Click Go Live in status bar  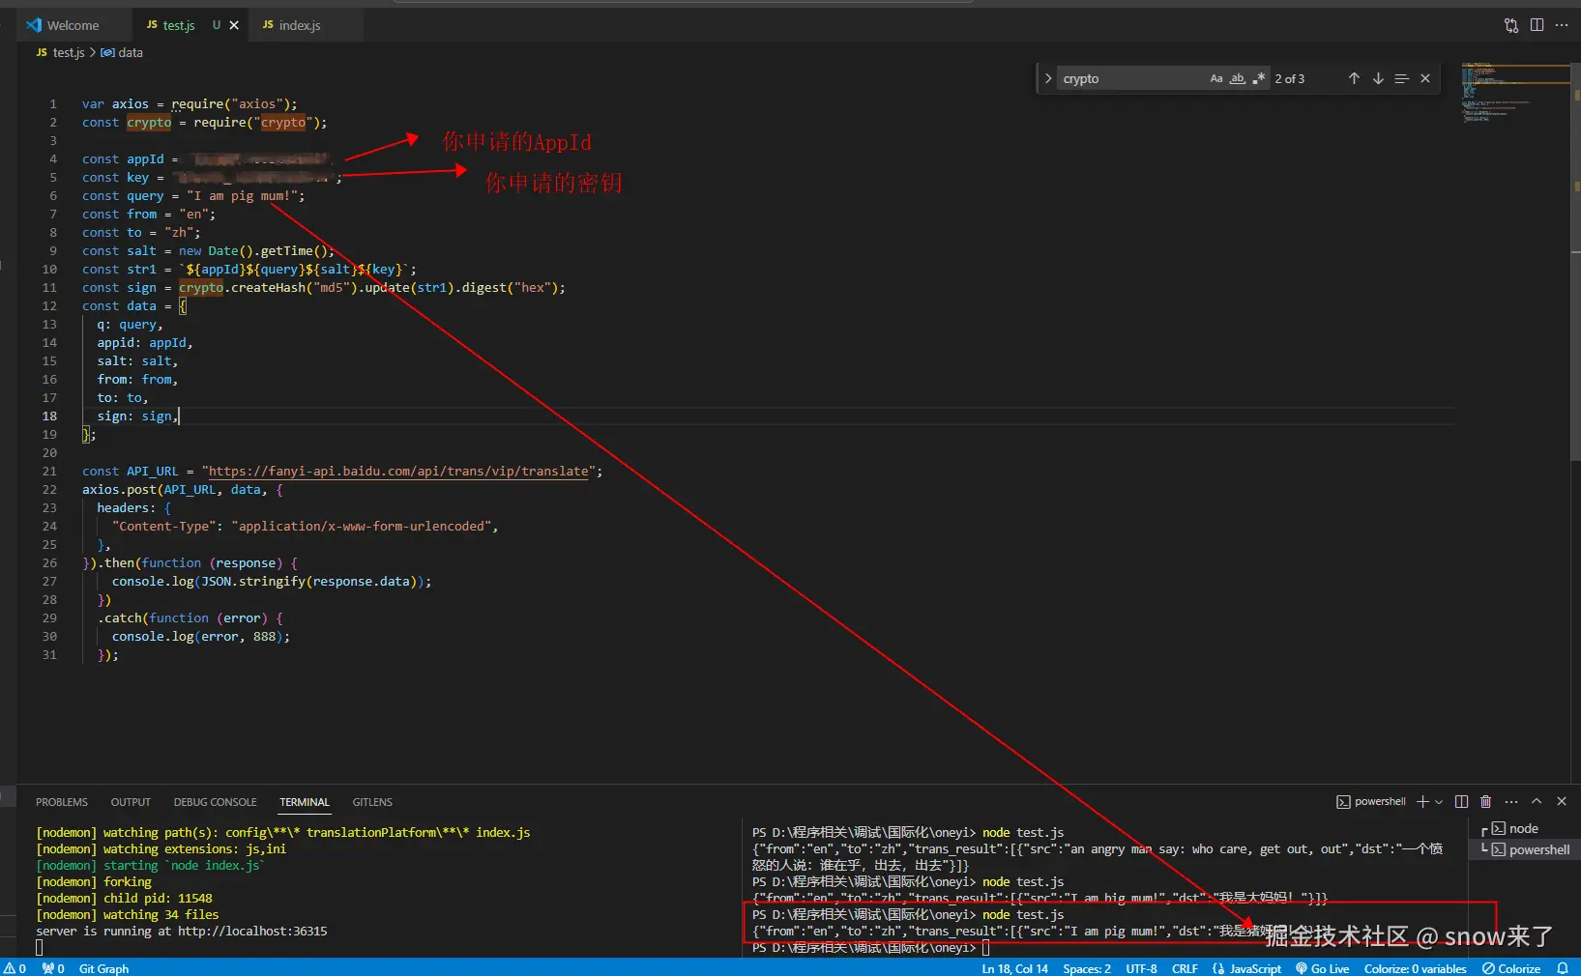[x=1322, y=968]
